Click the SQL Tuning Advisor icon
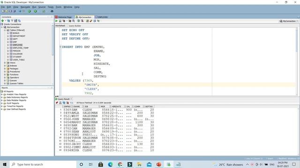 tap(73, 21)
